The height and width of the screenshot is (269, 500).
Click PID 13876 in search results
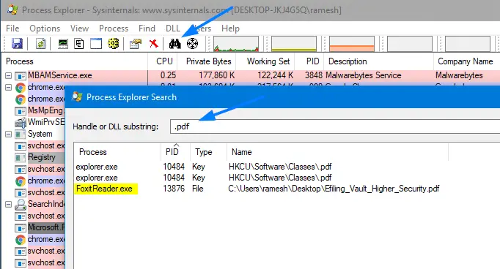coord(174,189)
